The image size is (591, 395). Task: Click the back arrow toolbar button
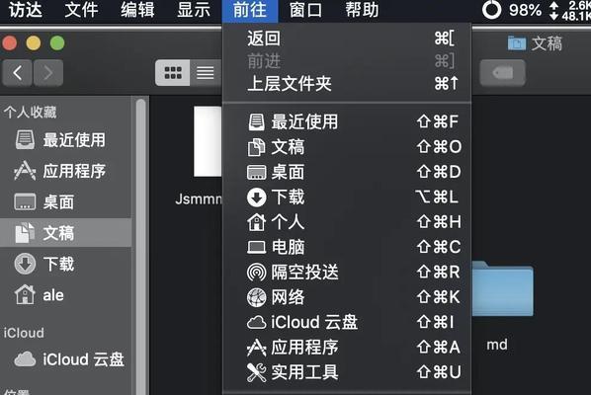click(x=18, y=73)
